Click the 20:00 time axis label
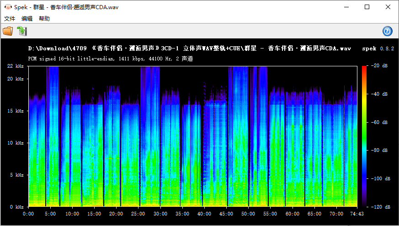Image resolution: width=399 pixels, height=226 pixels. [116, 214]
